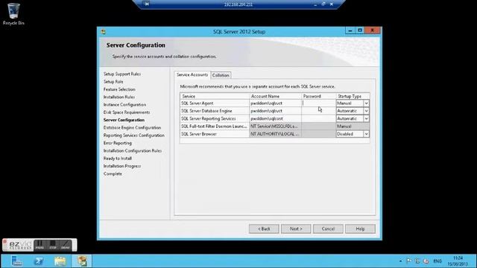This screenshot has height=268, width=477.
Task: Edit account name for SQL Server Reporting Services
Action: point(275,118)
